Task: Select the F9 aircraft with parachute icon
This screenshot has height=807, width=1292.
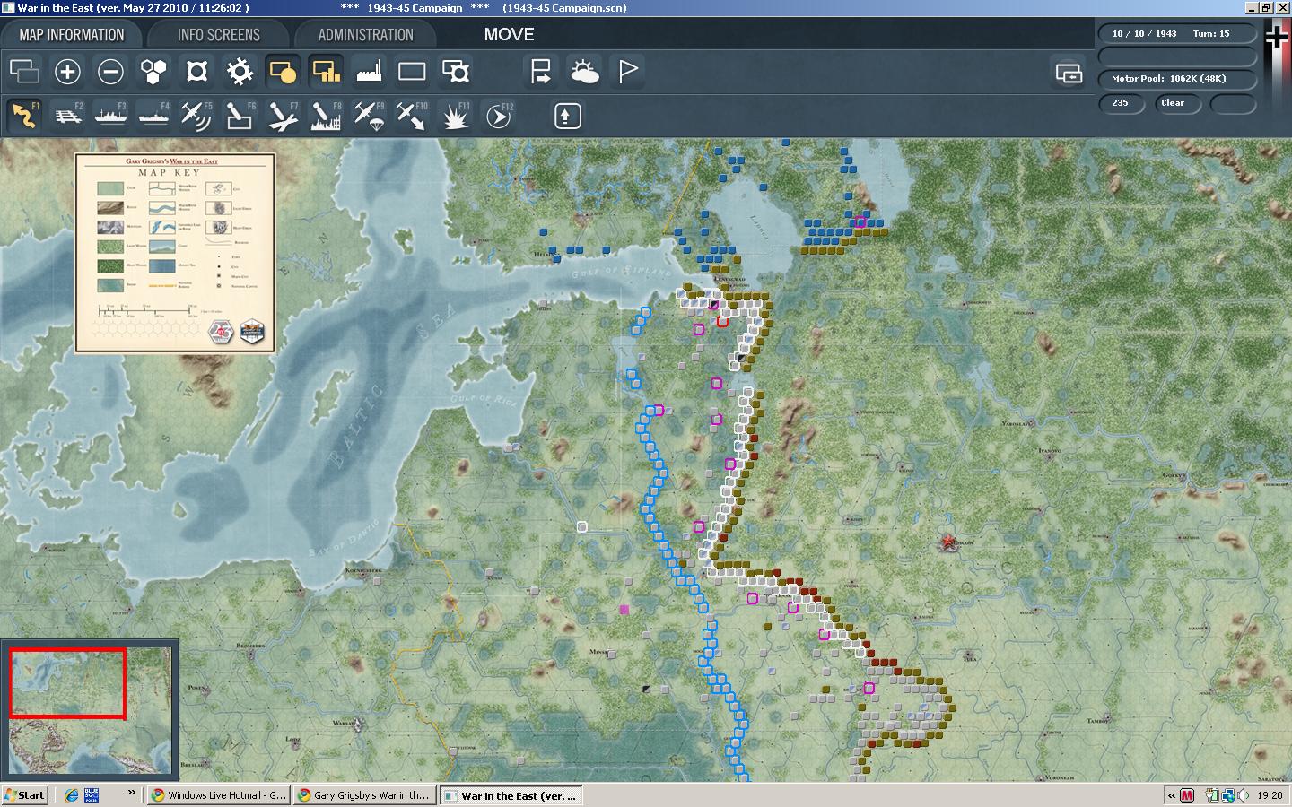Action: pos(369,116)
